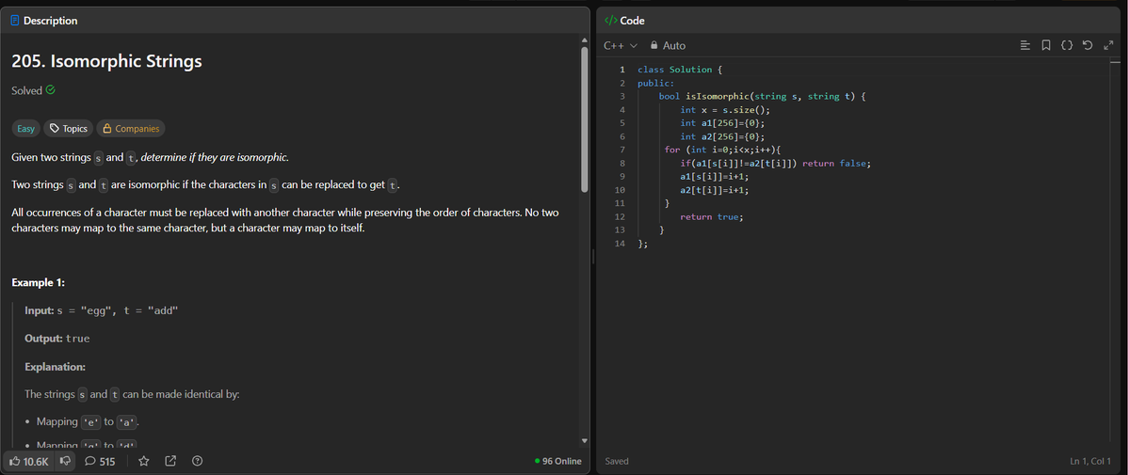The width and height of the screenshot is (1130, 475).
Task: Click line 'int x = s.size();'
Action: pyautogui.click(x=725, y=109)
